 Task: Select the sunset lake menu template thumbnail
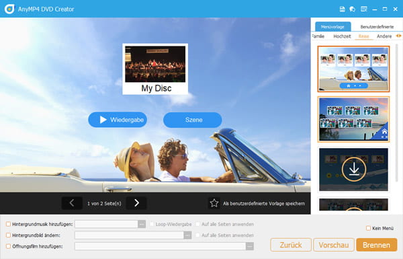coord(354,119)
